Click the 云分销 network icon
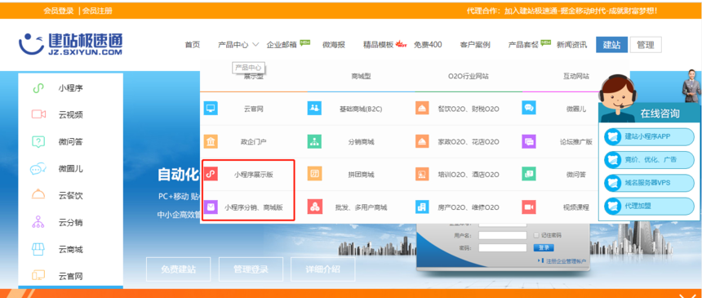Viewport: 702px width, 298px height. coord(38,222)
